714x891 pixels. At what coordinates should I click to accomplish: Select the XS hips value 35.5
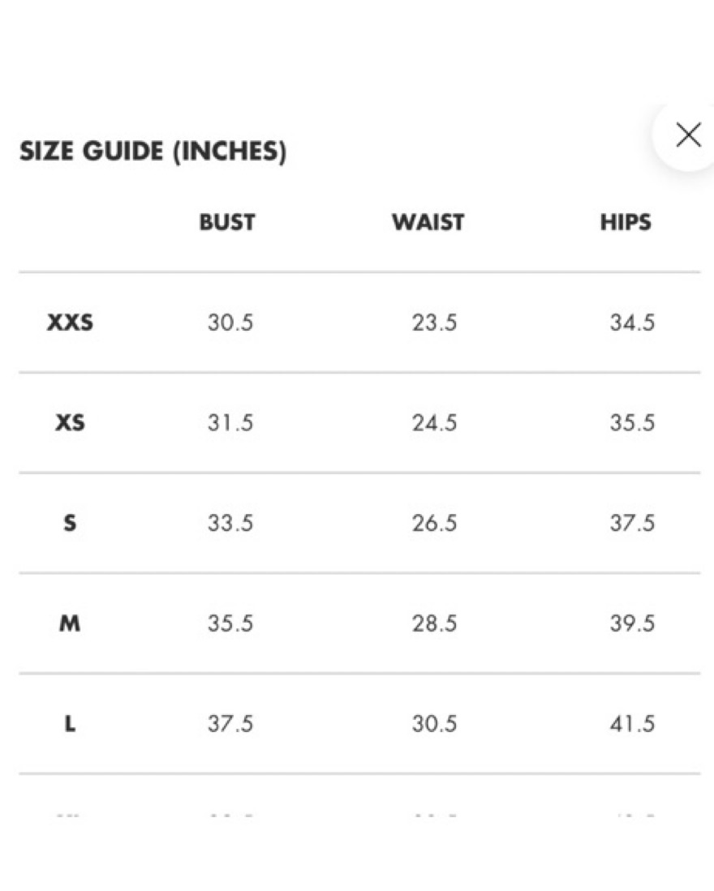(632, 422)
